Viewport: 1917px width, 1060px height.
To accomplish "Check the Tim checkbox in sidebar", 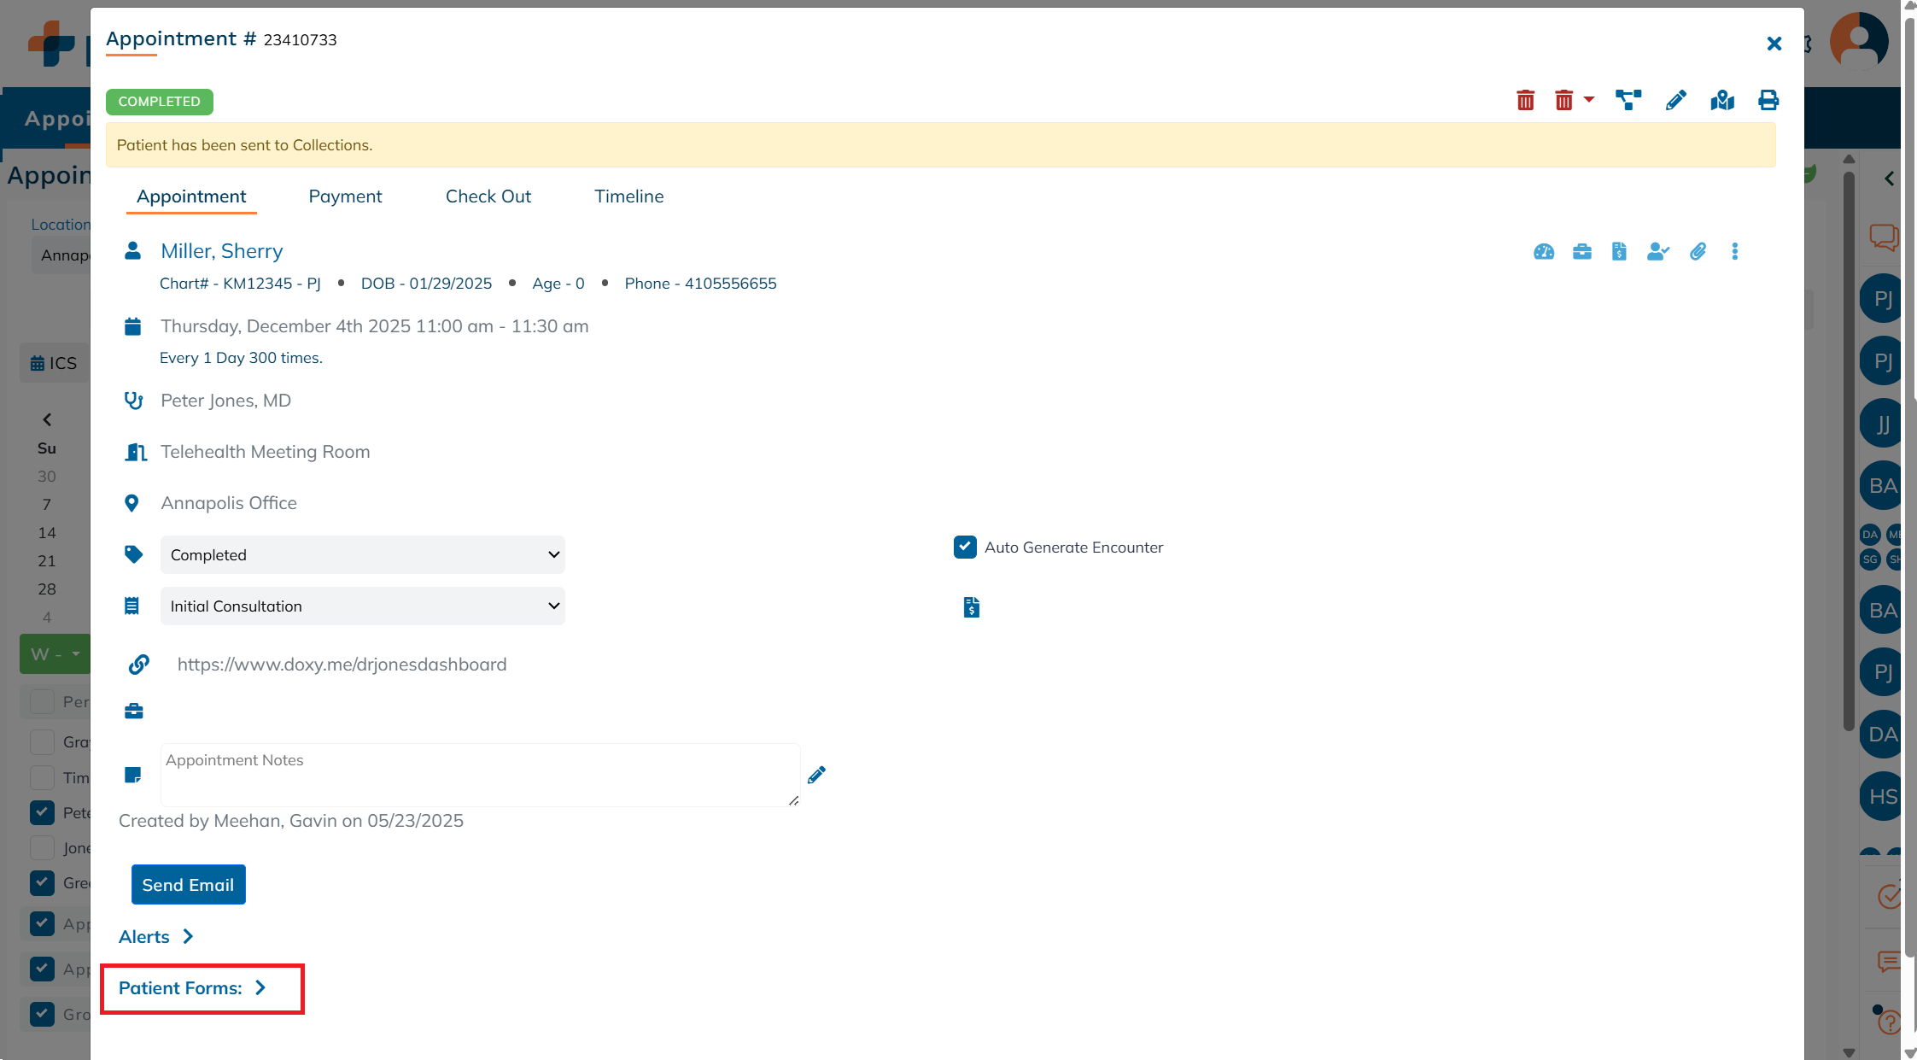I will (x=42, y=777).
